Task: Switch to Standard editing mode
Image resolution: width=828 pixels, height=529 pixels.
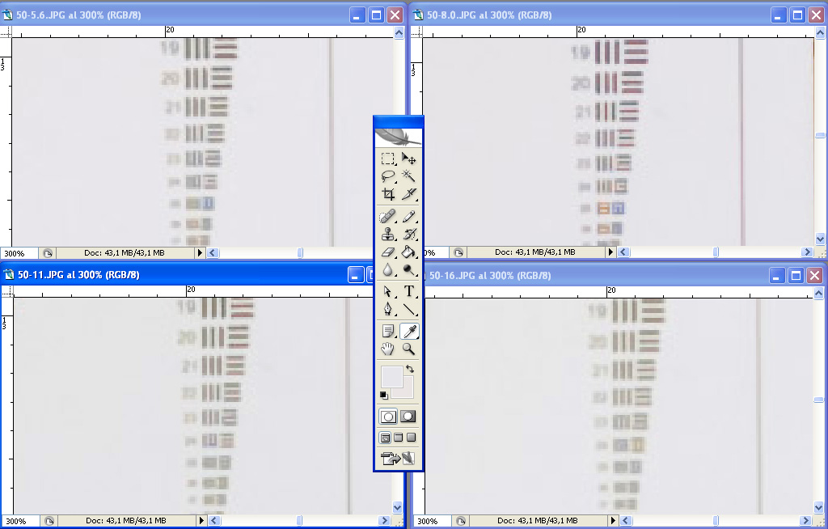Action: coord(388,417)
